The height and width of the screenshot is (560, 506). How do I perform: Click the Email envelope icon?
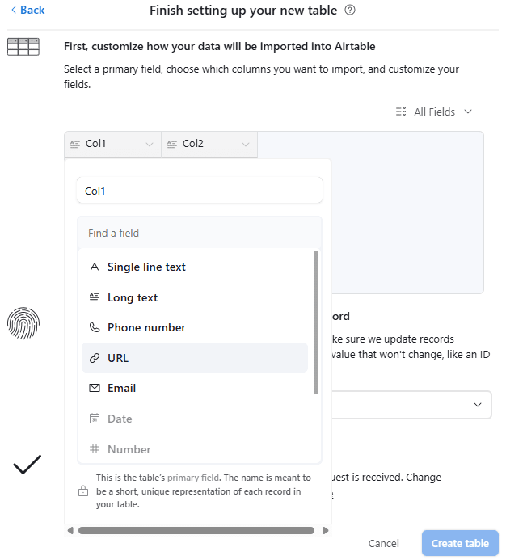click(95, 388)
